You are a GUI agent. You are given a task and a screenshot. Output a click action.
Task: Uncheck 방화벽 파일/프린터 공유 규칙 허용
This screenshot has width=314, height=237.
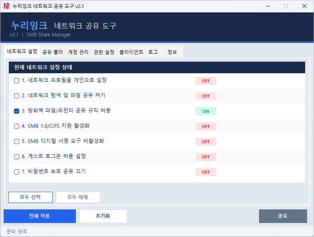click(17, 111)
